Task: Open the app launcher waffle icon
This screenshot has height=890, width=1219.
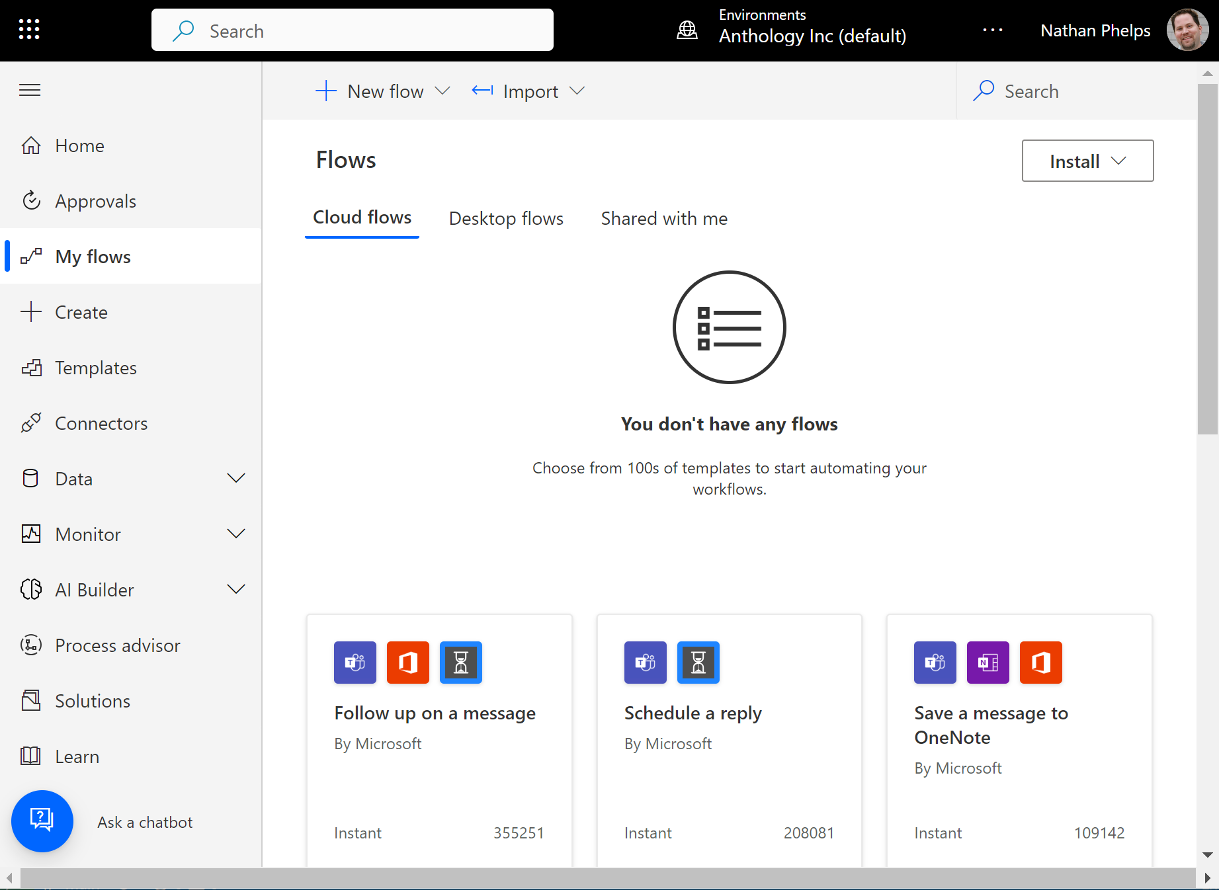Action: pos(29,30)
